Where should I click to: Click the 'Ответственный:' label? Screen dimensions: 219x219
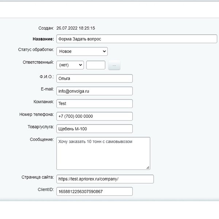[38, 62]
